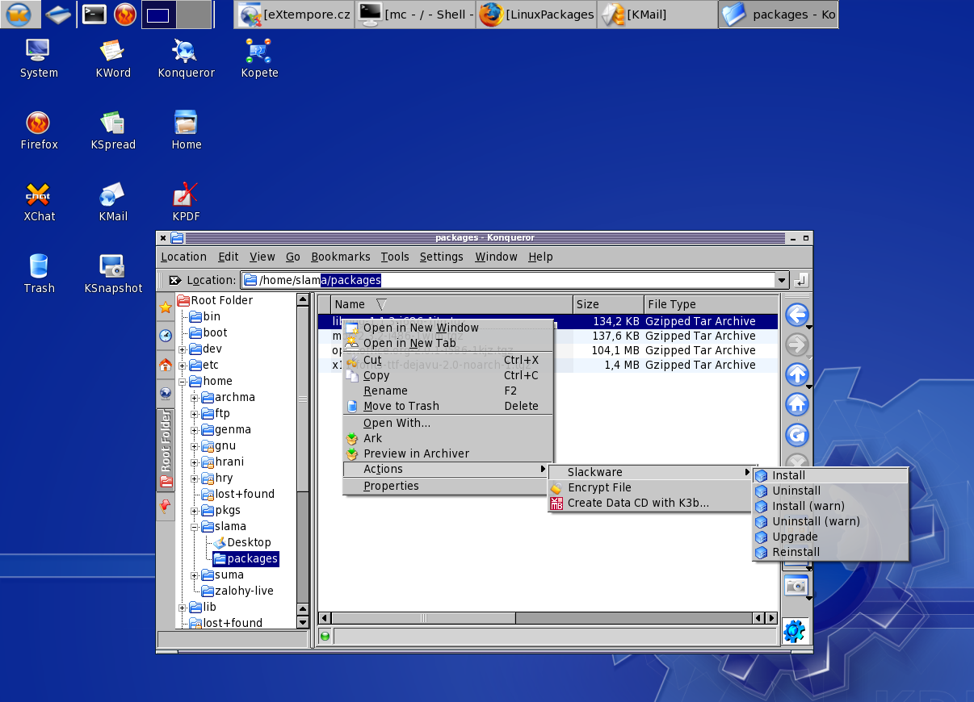
Task: Switch to KMail taskbar window
Action: pyautogui.click(x=657, y=15)
